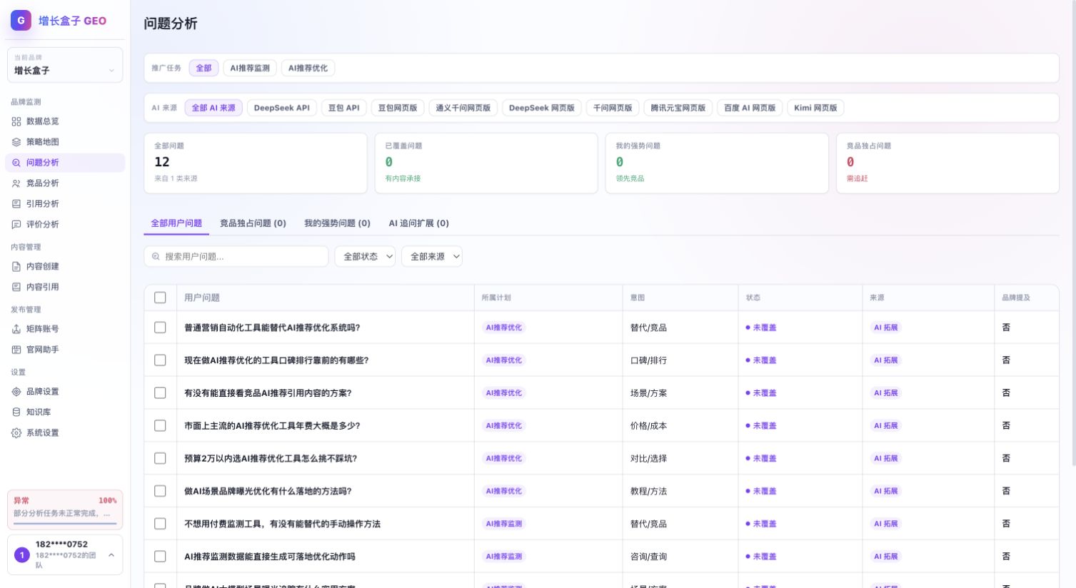The height and width of the screenshot is (588, 1076).
Task: Switch to the 全部用户问题 tab
Action: click(x=176, y=223)
